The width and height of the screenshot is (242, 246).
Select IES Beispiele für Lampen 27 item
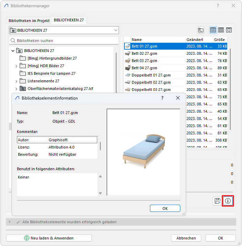pyautogui.click(x=51, y=73)
